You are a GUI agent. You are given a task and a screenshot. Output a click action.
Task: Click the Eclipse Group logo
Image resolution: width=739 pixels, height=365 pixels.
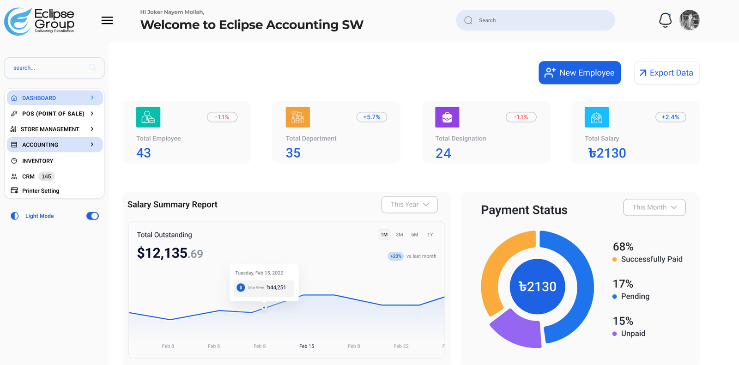tap(40, 21)
